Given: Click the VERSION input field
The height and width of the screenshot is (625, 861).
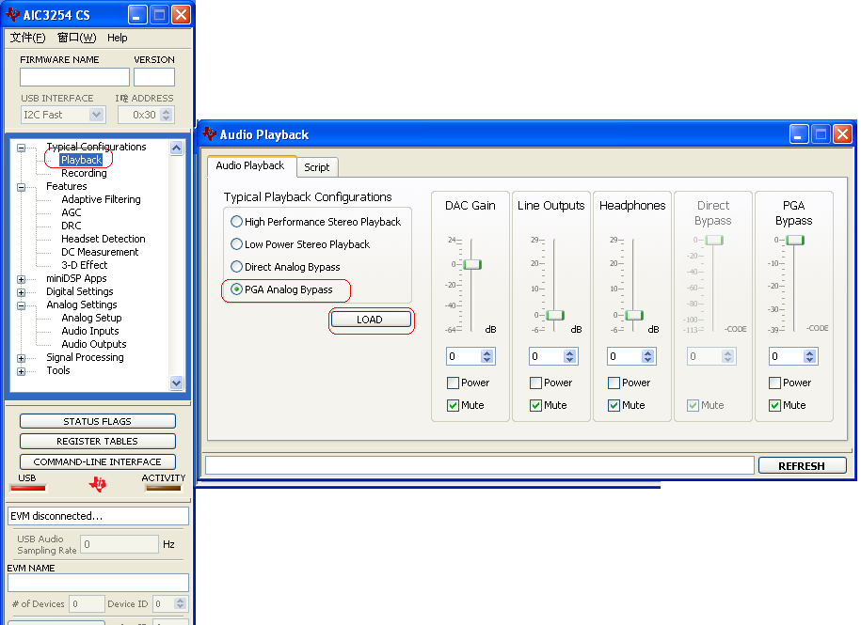Looking at the screenshot, I should point(154,77).
